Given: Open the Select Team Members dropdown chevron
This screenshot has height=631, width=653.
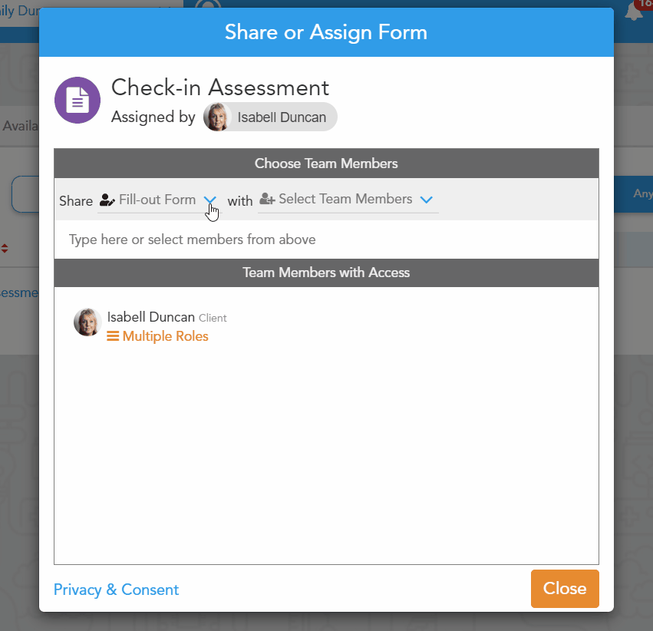Looking at the screenshot, I should tap(427, 200).
